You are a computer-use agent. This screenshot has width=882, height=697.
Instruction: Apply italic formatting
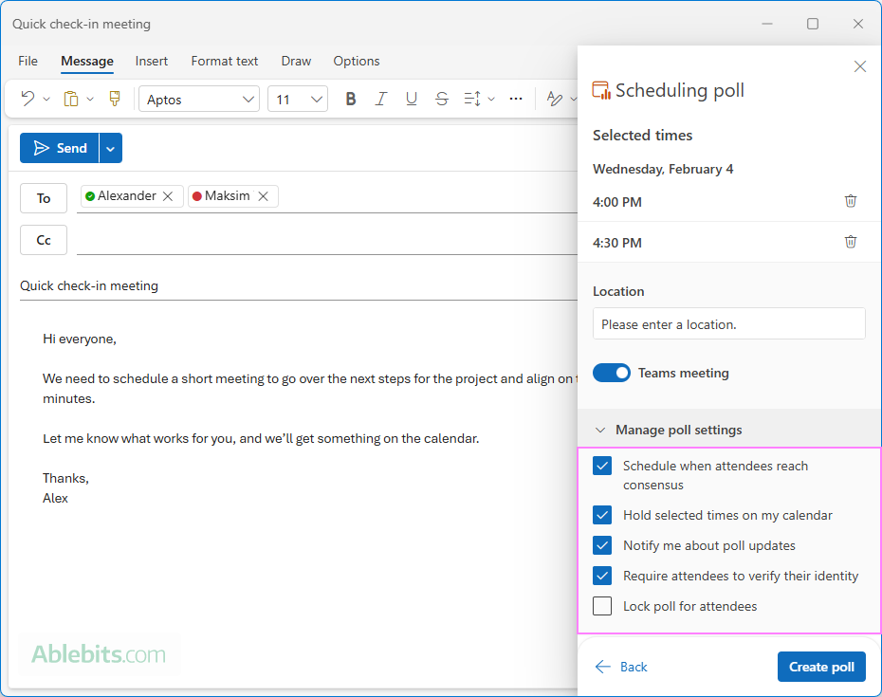(380, 99)
